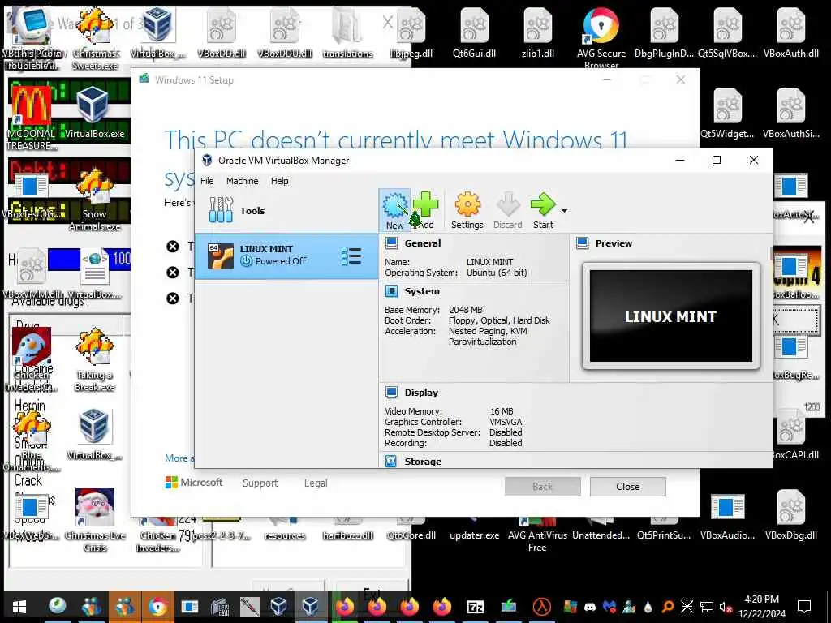831x623 pixels.
Task: Select the LINUX MINT virtual machine
Action: (286, 256)
